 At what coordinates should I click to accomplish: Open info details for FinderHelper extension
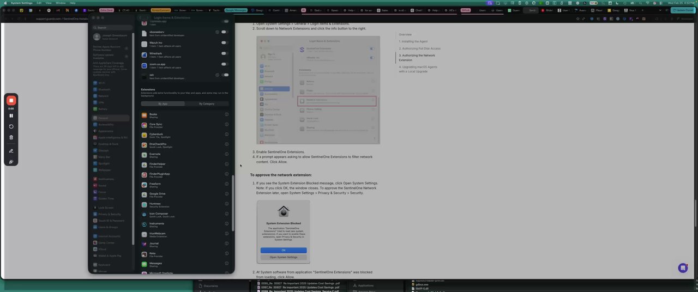pyautogui.click(x=227, y=164)
